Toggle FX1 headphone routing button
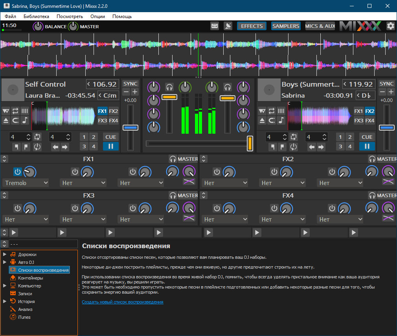397x336 pixels. pos(173,159)
